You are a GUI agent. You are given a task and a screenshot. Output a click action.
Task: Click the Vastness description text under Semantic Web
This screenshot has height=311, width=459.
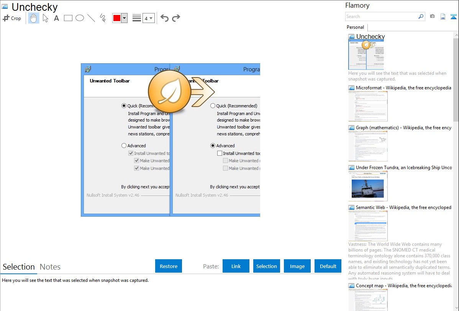[x=399, y=261]
